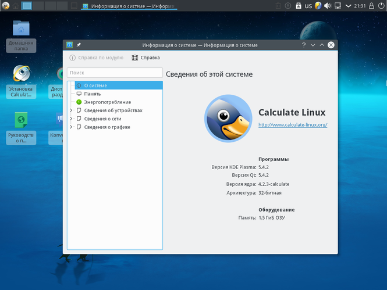Switch to the second virtual desktop in pager
This screenshot has height=290, width=387.
(x=38, y=5)
